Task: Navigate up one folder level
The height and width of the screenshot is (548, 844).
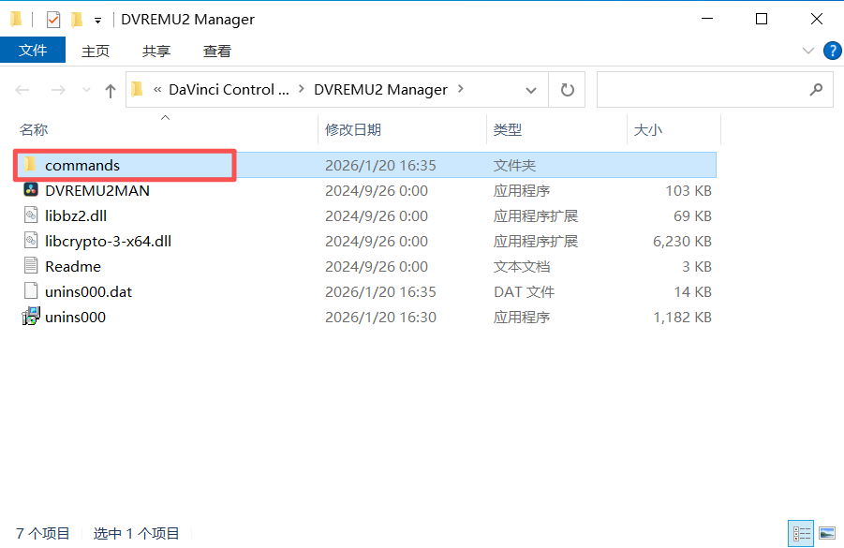Action: click(111, 89)
